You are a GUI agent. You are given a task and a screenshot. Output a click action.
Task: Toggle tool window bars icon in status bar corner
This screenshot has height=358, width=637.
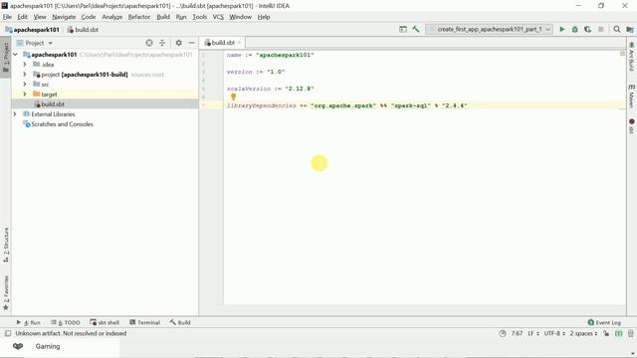(x=8, y=333)
